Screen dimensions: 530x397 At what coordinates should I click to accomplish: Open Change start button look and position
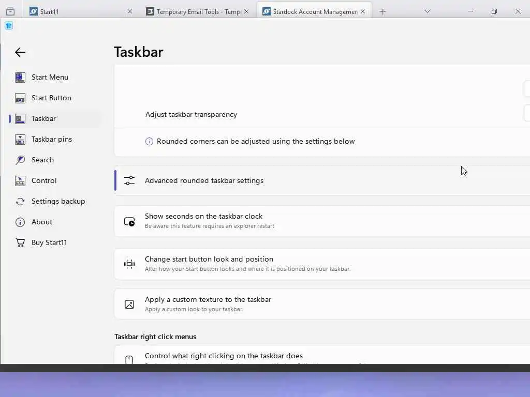click(x=322, y=264)
